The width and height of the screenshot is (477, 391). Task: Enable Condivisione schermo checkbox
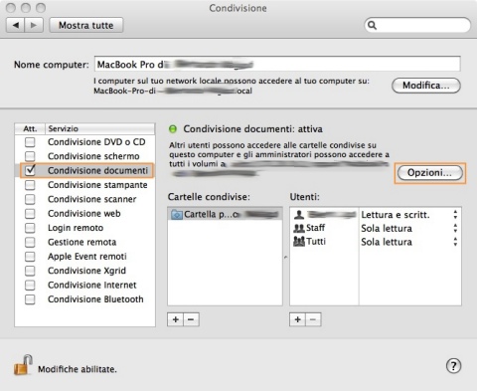[x=30, y=156]
